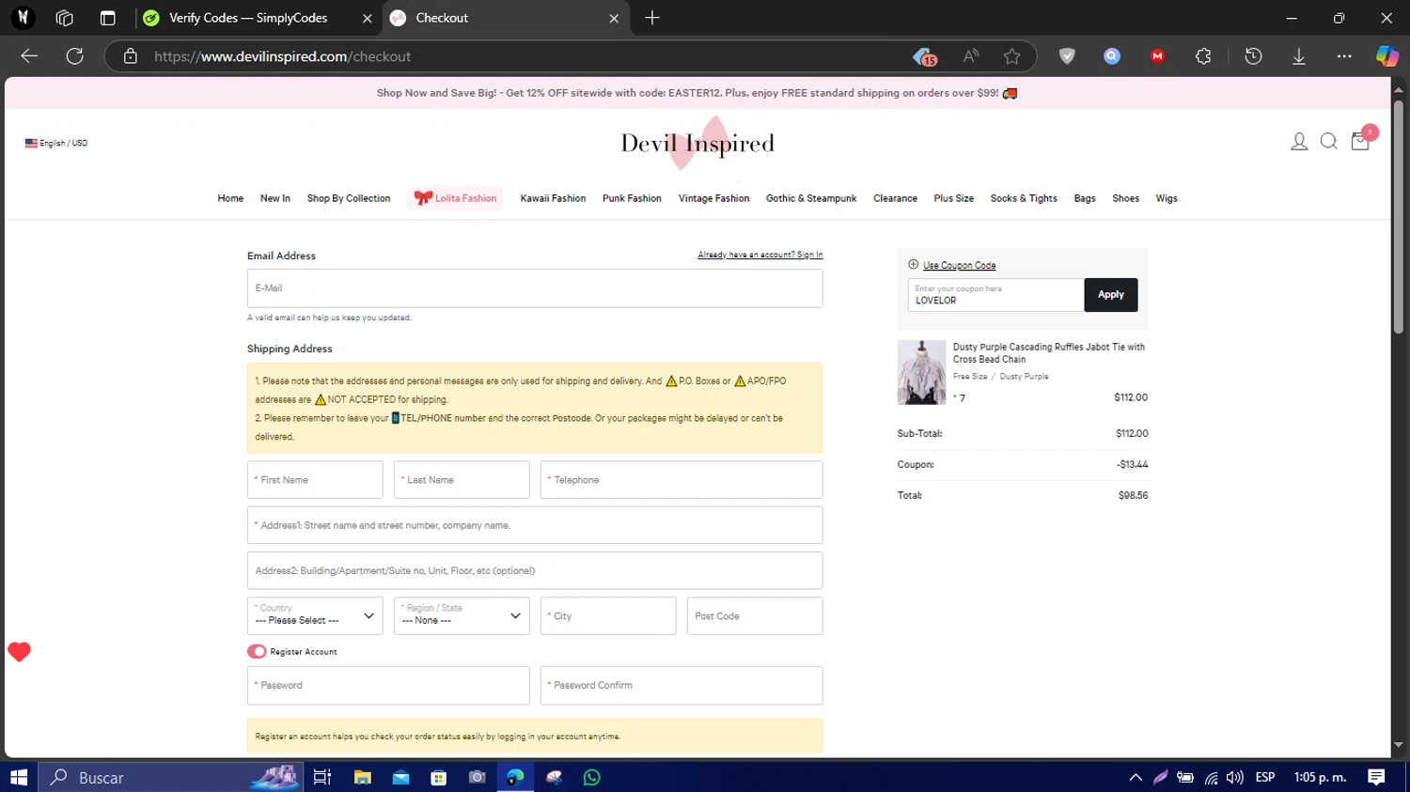
Task: Add page to favorites star
Action: tap(1011, 56)
